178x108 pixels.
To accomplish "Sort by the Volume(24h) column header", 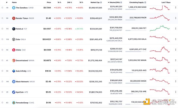I will pyautogui.click(x=115, y=2).
